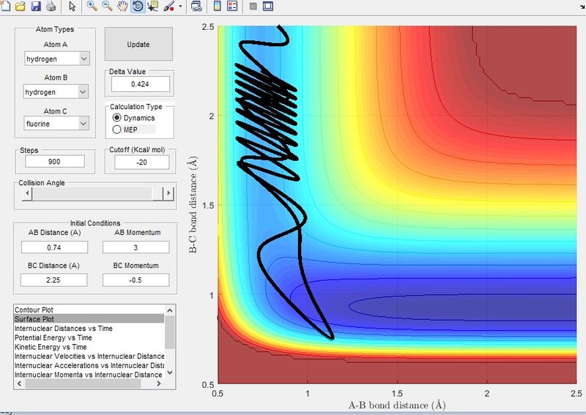This screenshot has height=415, width=586.
Task: Insert a colorbar from the toolbar
Action: (x=217, y=6)
